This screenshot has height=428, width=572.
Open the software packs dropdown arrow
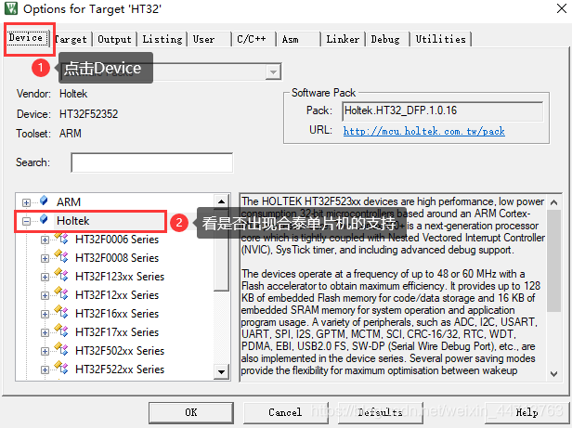273,71
